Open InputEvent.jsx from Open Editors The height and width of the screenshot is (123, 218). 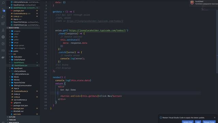pyautogui.click(x=23, y=5)
